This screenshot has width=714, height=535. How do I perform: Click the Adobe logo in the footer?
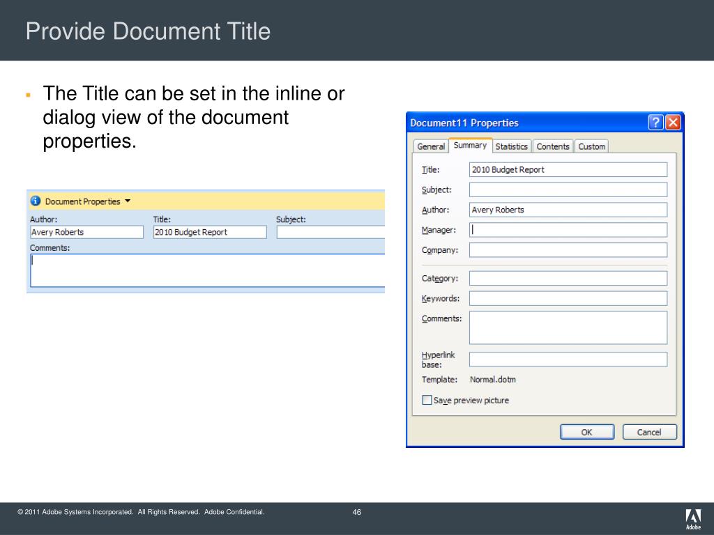coord(694,519)
